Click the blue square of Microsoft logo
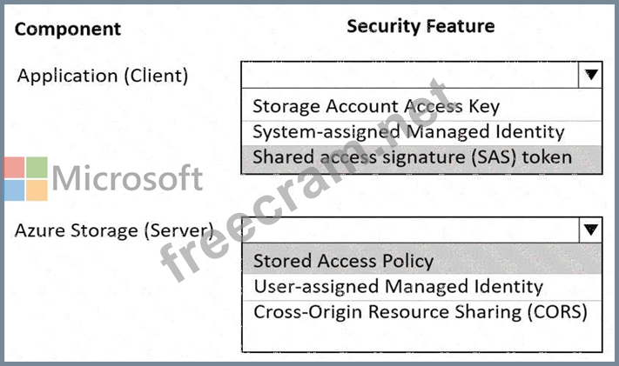The width and height of the screenshot is (619, 366). tap(14, 190)
